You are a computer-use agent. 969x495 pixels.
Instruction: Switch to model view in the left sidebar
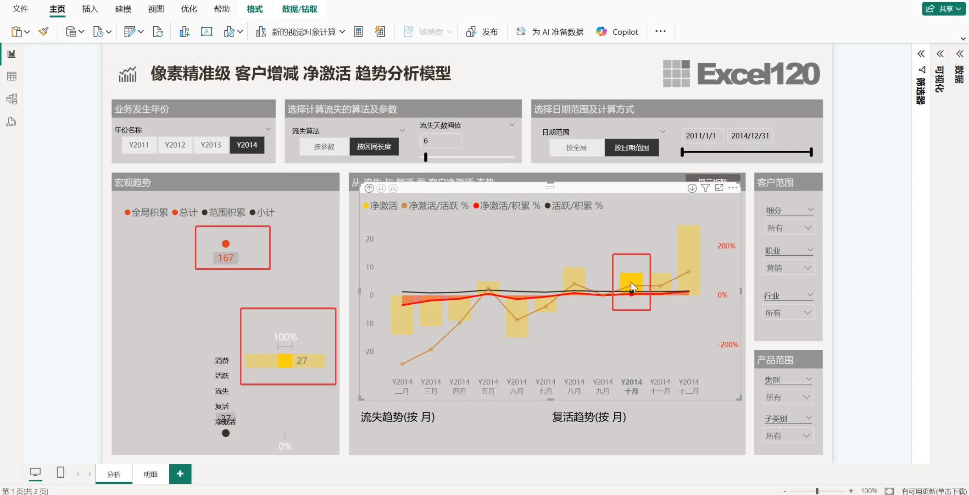[x=11, y=99]
